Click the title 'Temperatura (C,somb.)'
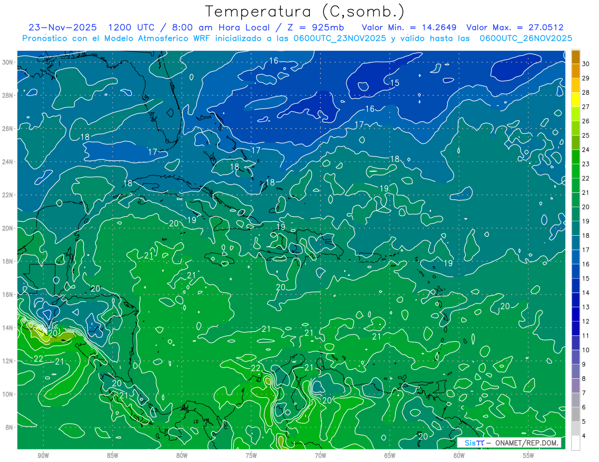This screenshot has width=599, height=462. pos(305,12)
